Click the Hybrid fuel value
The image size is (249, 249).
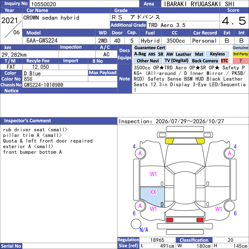click(x=150, y=41)
